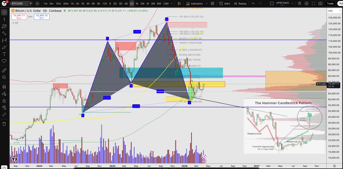The image size is (343, 169).
Task: Switch to the W timeframe
Action: tap(137, 3)
